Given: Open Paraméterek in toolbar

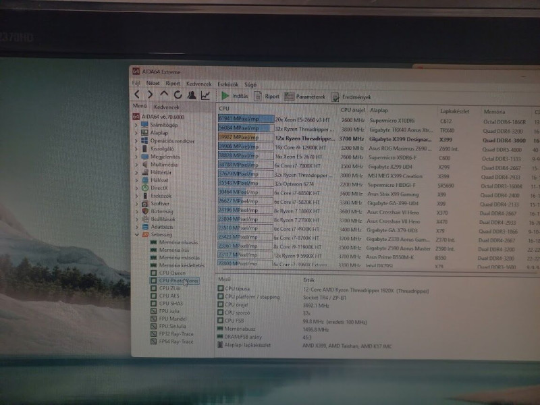Looking at the screenshot, I should click(x=304, y=97).
